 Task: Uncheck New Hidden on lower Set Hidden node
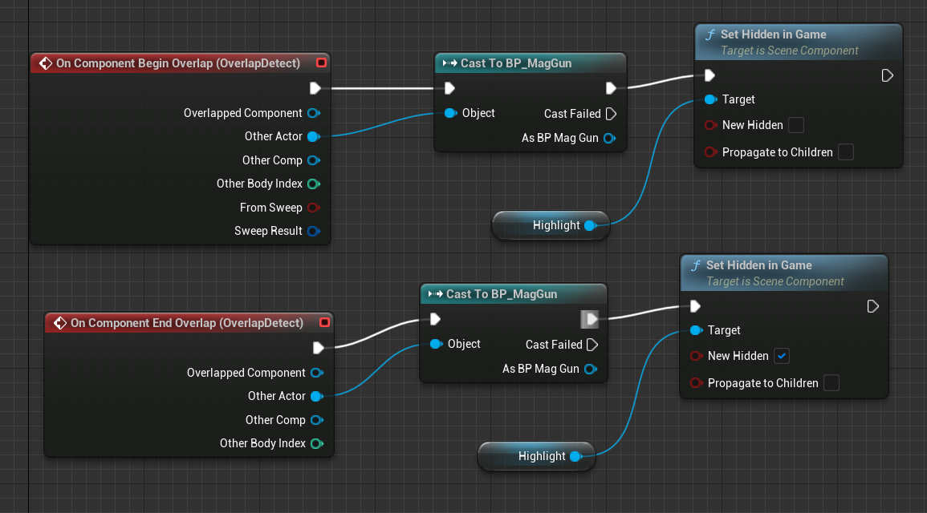click(782, 356)
